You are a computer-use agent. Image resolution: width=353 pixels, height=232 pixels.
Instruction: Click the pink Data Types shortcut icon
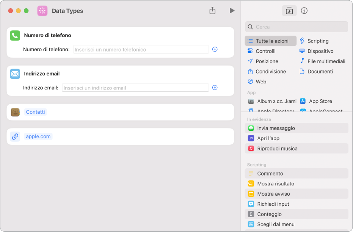click(x=42, y=11)
